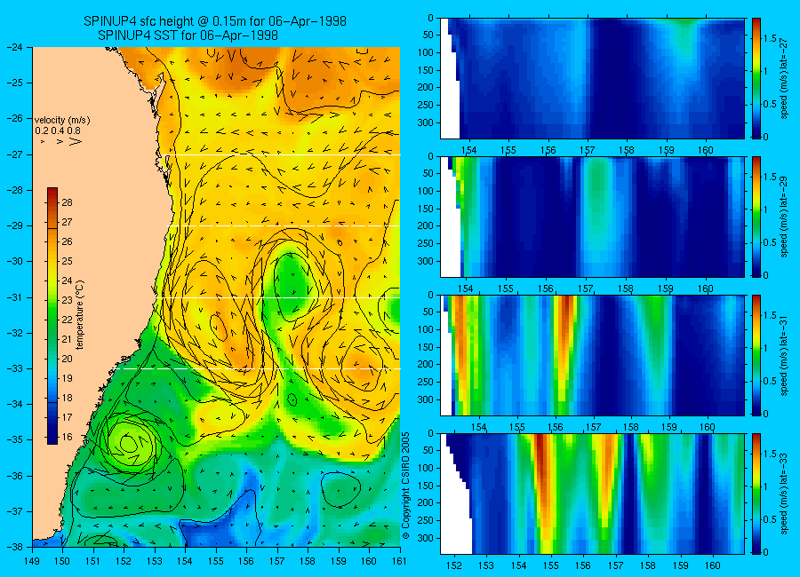Open the lat=-27 speed section panel
Image resolution: width=800 pixels, height=577 pixels.
592,78
